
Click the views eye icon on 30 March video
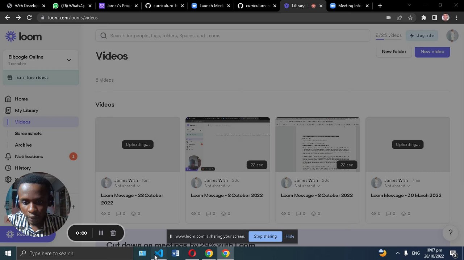tap(374, 213)
